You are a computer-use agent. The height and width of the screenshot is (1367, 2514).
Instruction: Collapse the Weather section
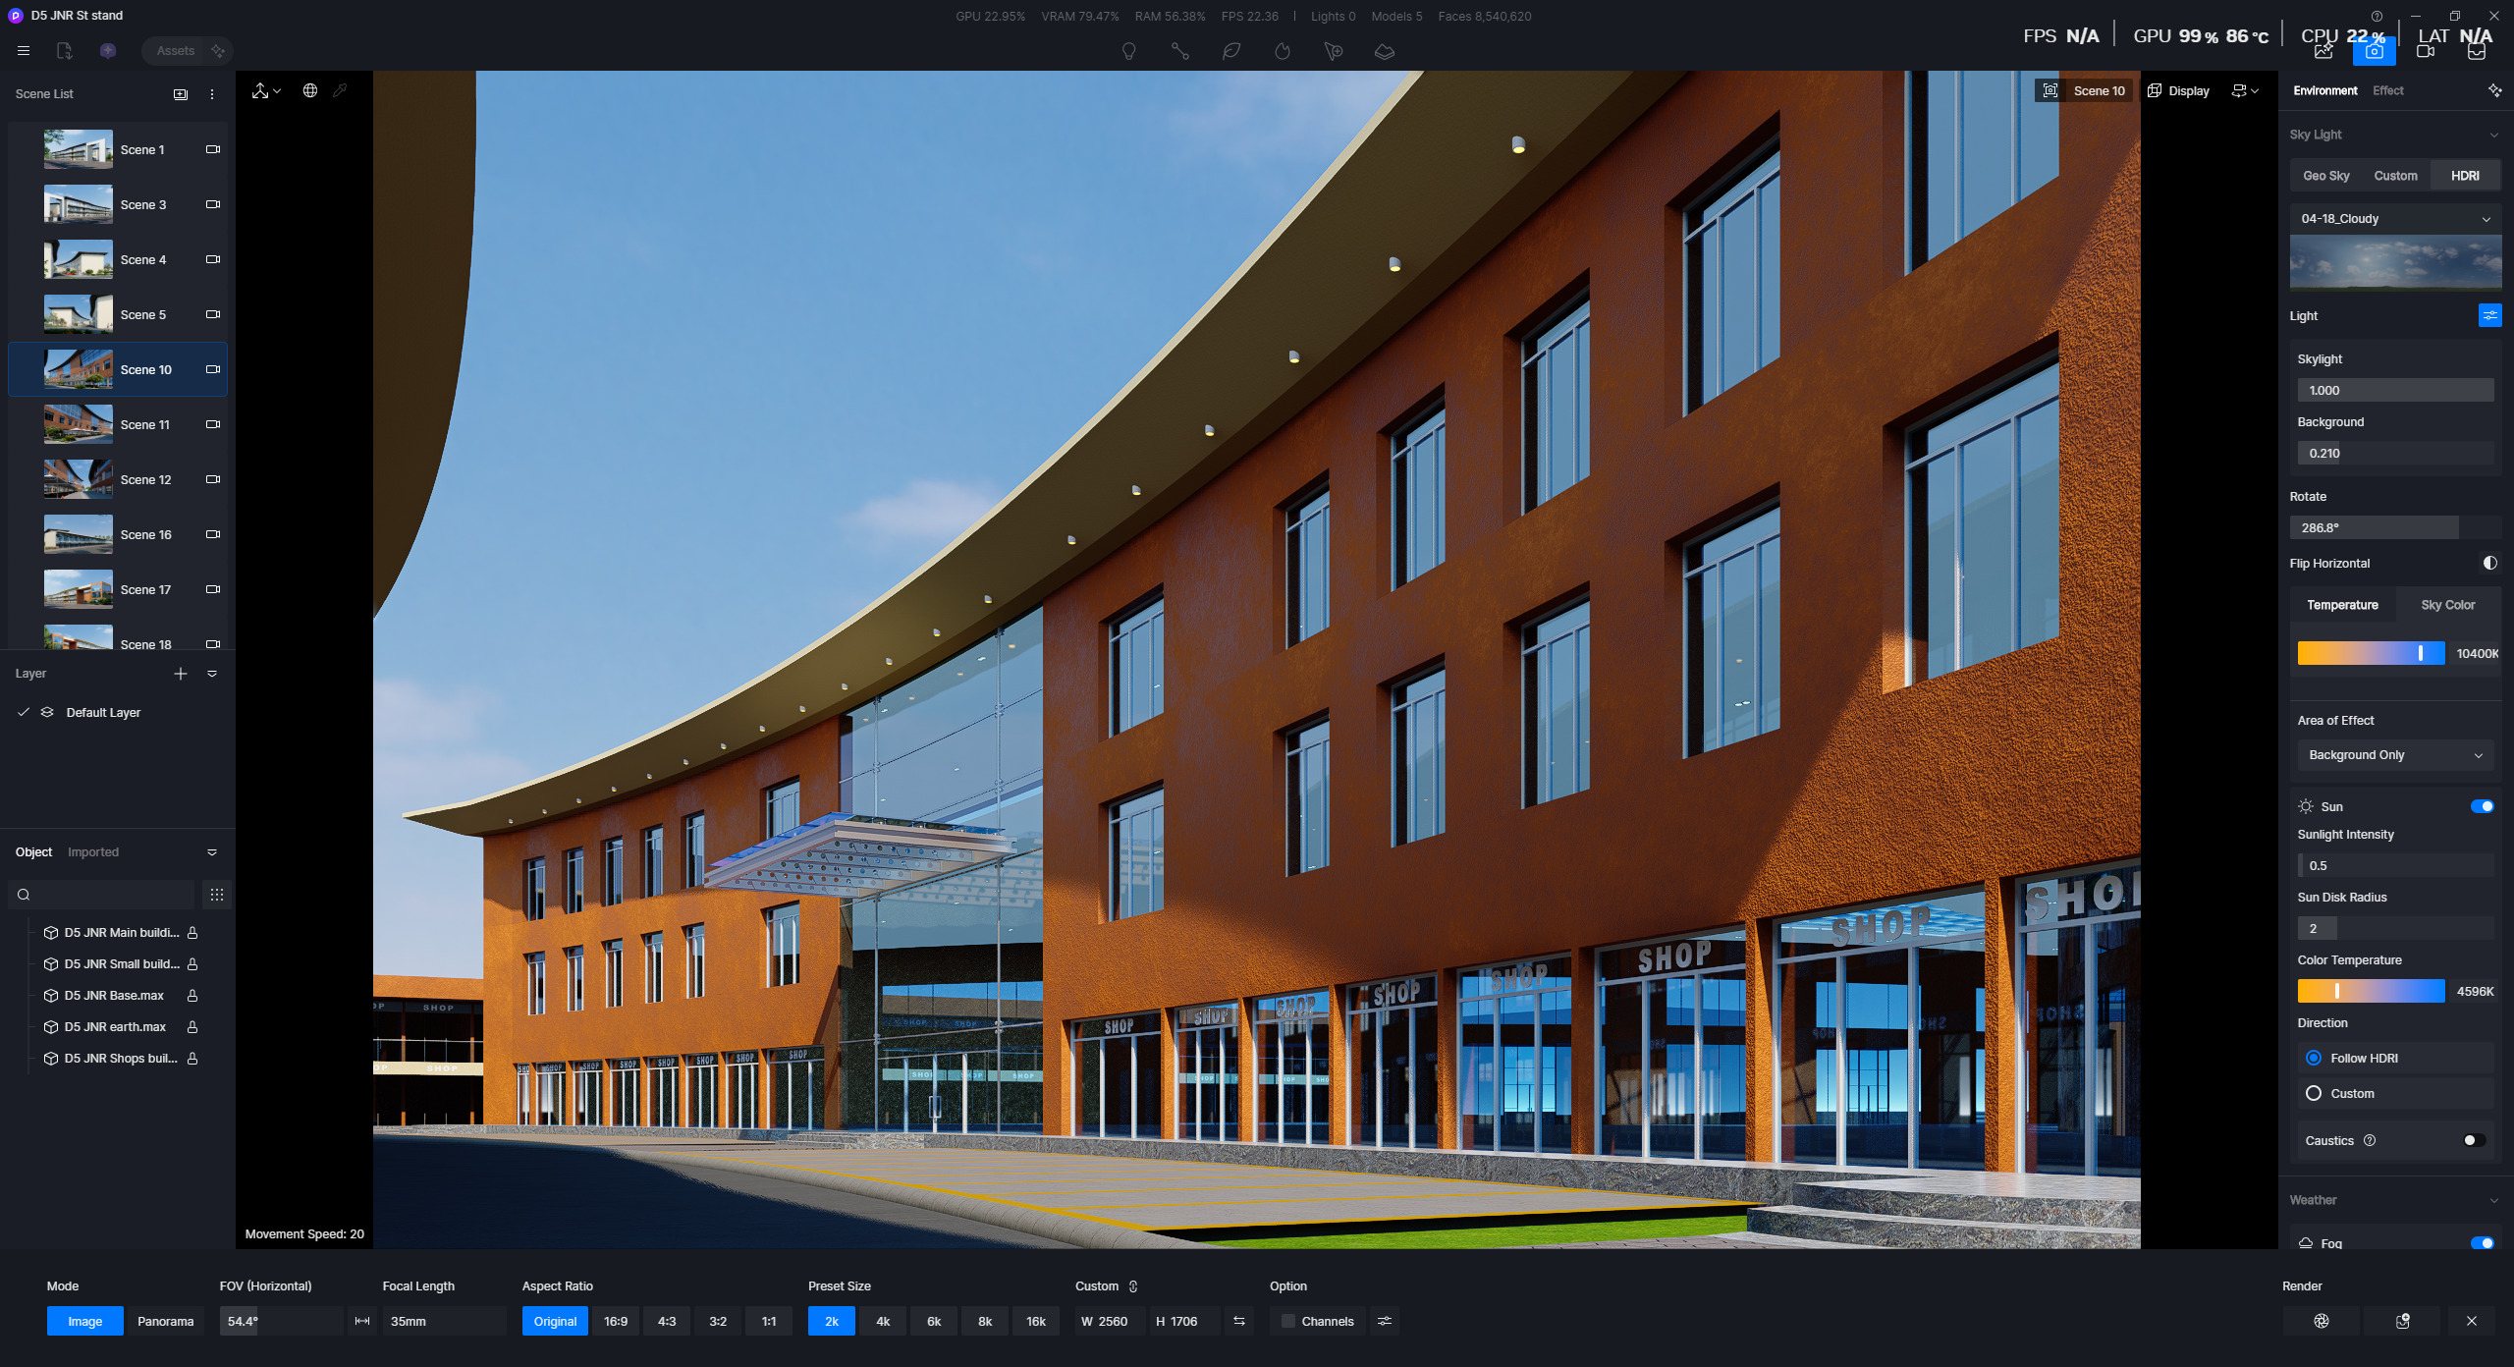click(x=2494, y=1200)
